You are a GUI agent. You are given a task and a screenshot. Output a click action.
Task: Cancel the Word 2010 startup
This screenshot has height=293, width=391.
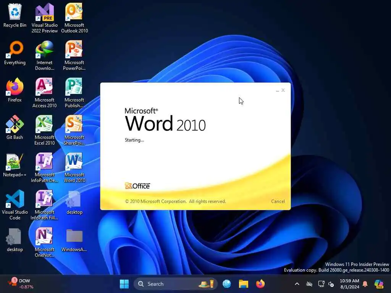click(278, 201)
